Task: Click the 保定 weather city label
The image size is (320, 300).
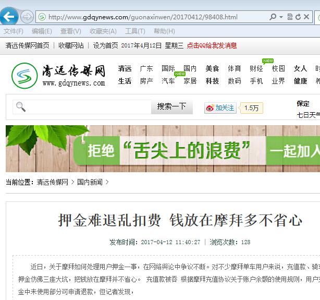Action: click(x=303, y=104)
